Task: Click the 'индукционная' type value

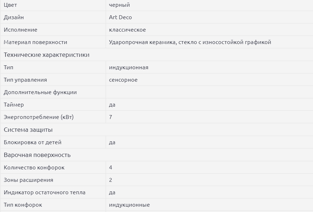Action: [x=129, y=67]
